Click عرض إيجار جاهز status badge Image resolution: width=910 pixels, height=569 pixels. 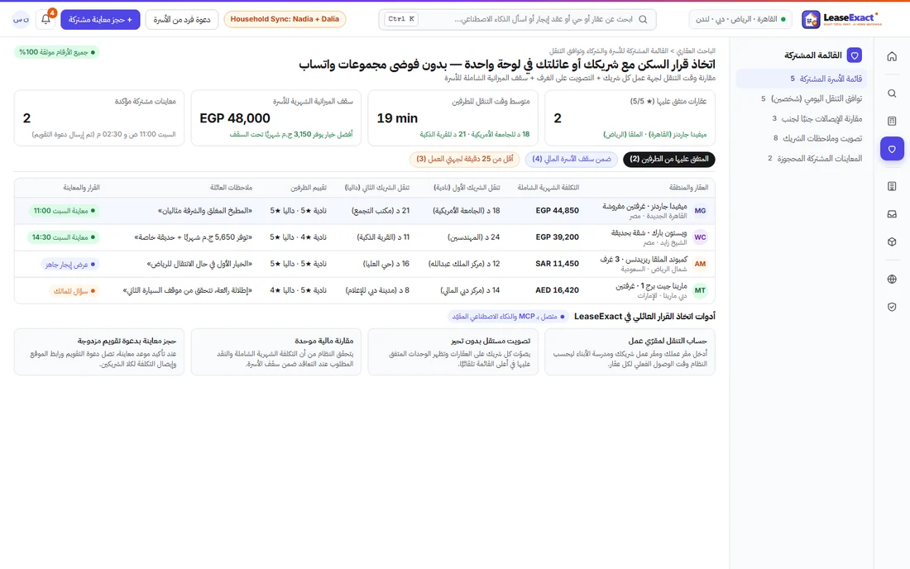coord(70,264)
